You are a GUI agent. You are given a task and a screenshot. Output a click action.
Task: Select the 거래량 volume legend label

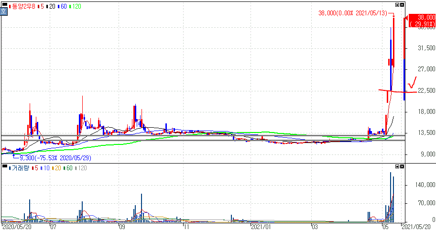pyautogui.click(x=19, y=168)
